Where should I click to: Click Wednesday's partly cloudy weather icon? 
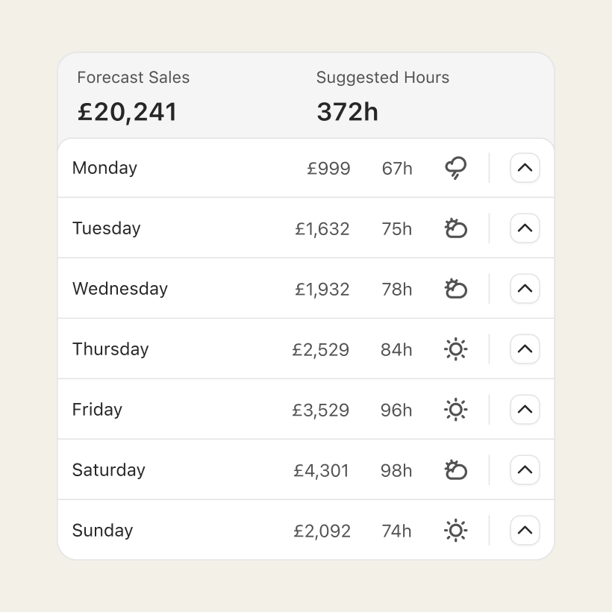(x=455, y=289)
